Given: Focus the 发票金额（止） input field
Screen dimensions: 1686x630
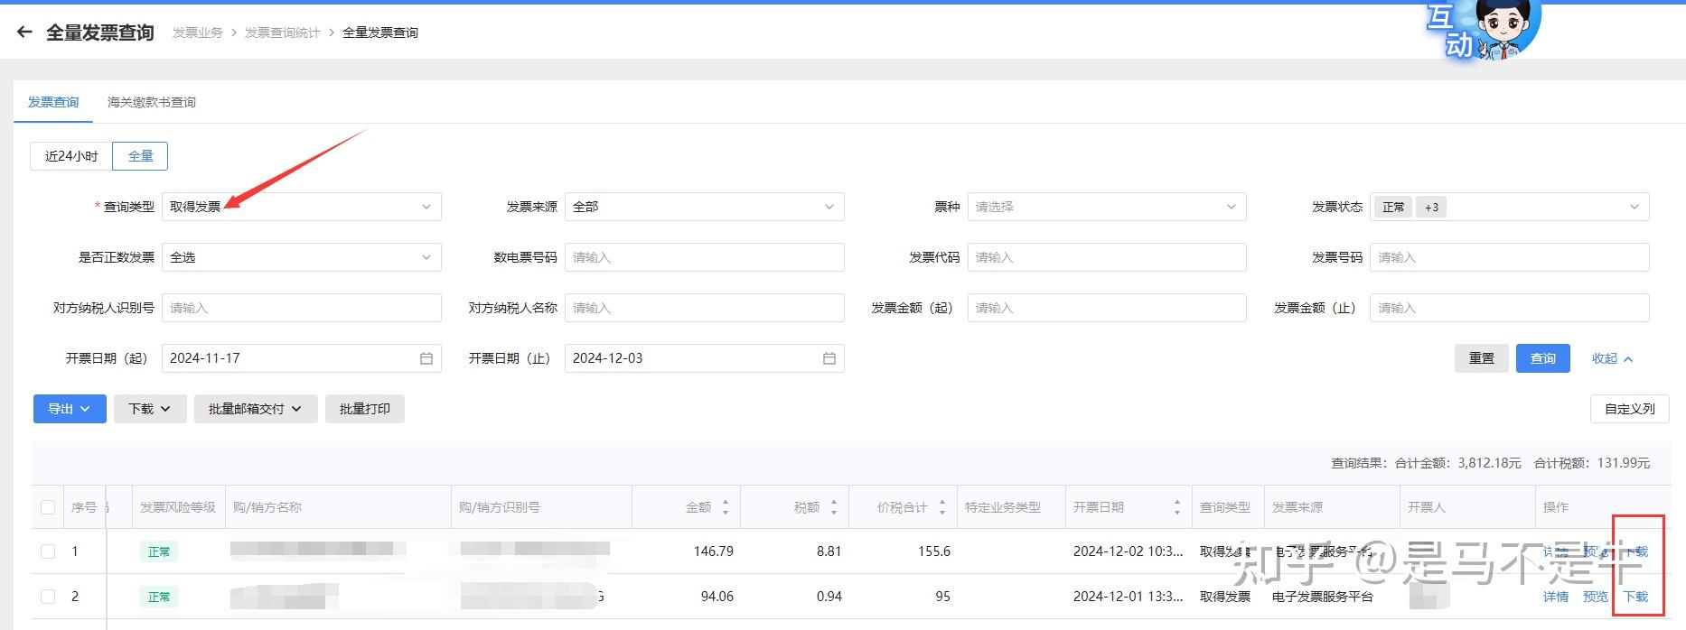Looking at the screenshot, I should pos(1510,308).
